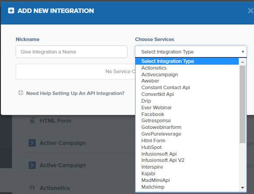
Task: Click the Actionetics row icon in background
Action: [x=32, y=188]
